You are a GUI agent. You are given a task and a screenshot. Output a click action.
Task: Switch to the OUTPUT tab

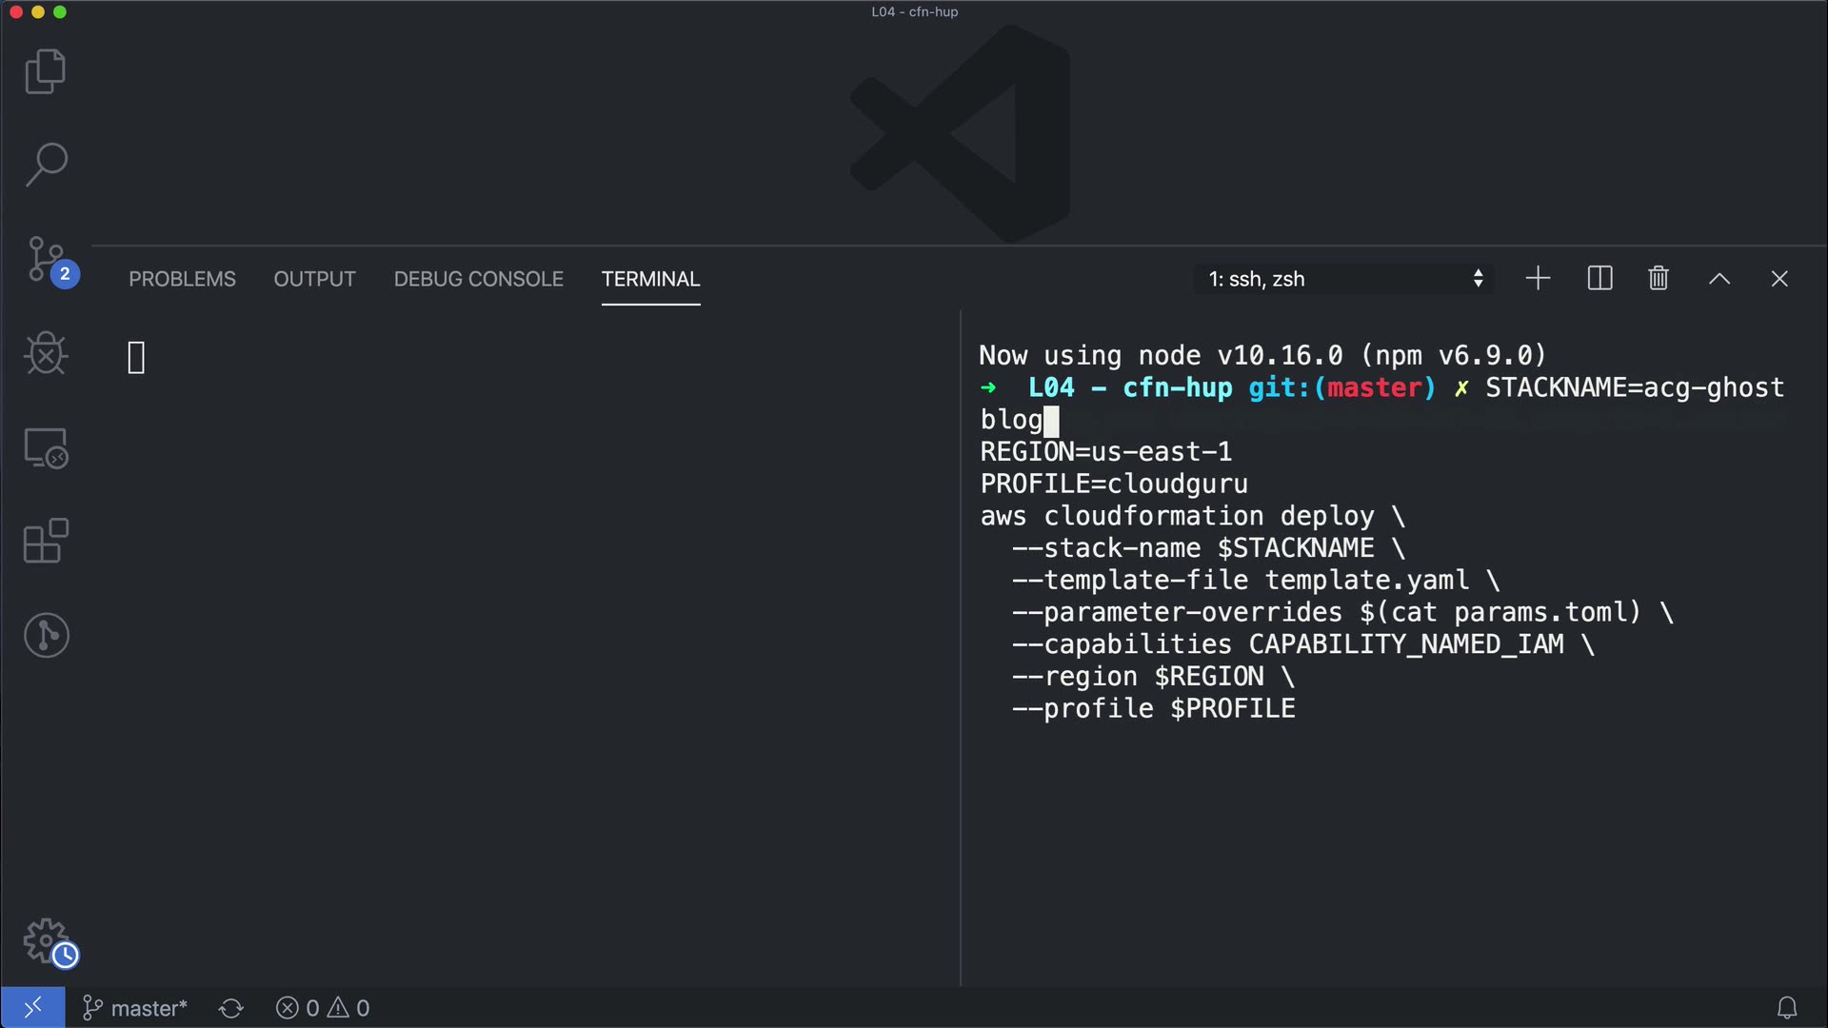(314, 279)
